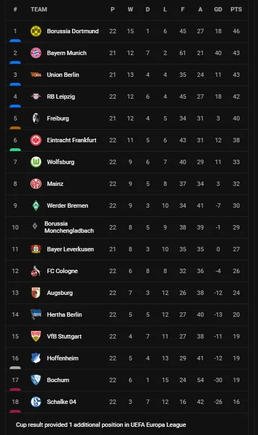Sort table by PTS column header

(236, 9)
